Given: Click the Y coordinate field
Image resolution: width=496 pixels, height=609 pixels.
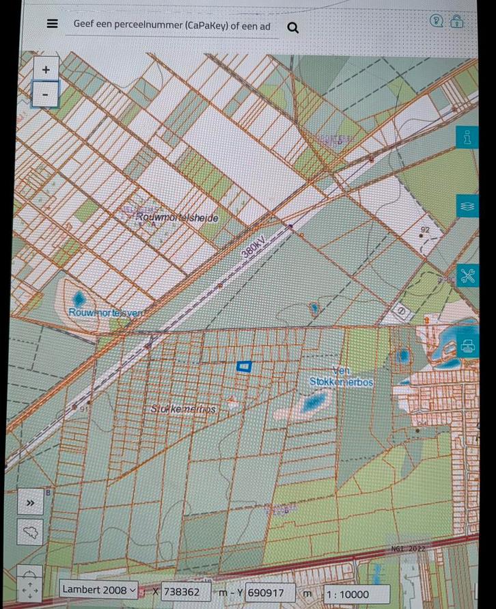Looking at the screenshot, I should 270,593.
